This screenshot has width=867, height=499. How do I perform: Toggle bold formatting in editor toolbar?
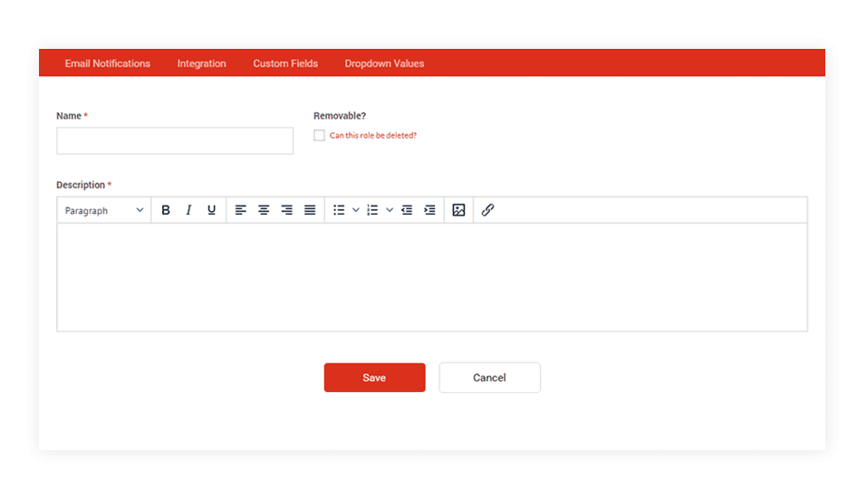[165, 210]
